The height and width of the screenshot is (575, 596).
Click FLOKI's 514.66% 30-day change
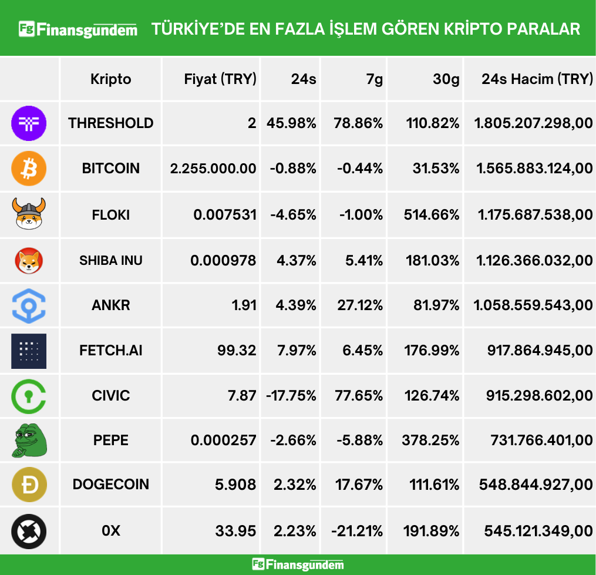[432, 214]
